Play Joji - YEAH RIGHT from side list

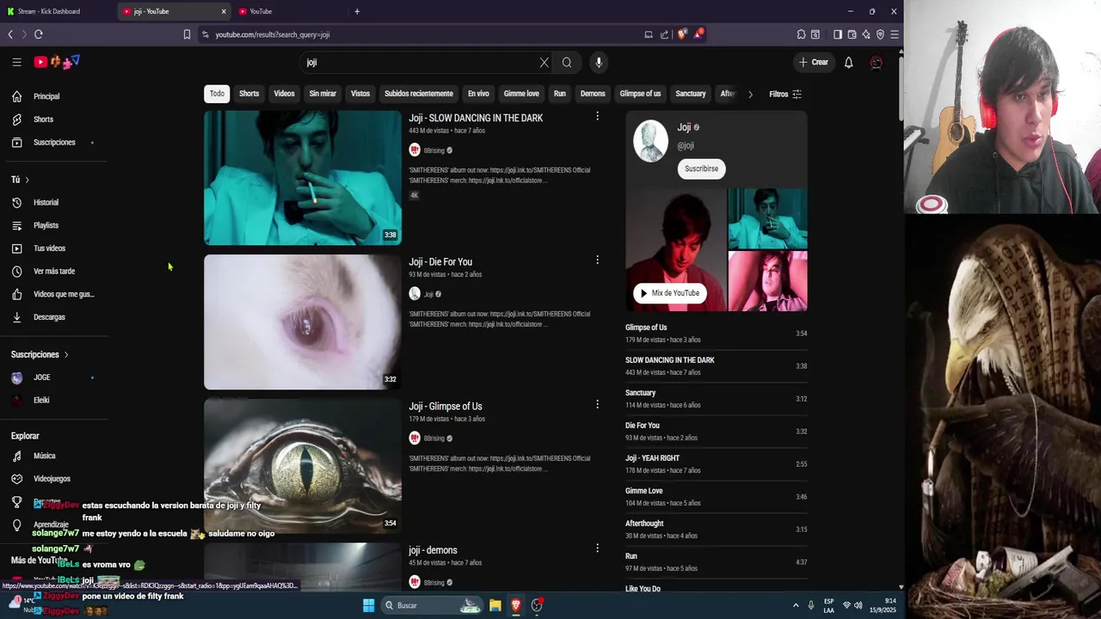tap(716, 464)
